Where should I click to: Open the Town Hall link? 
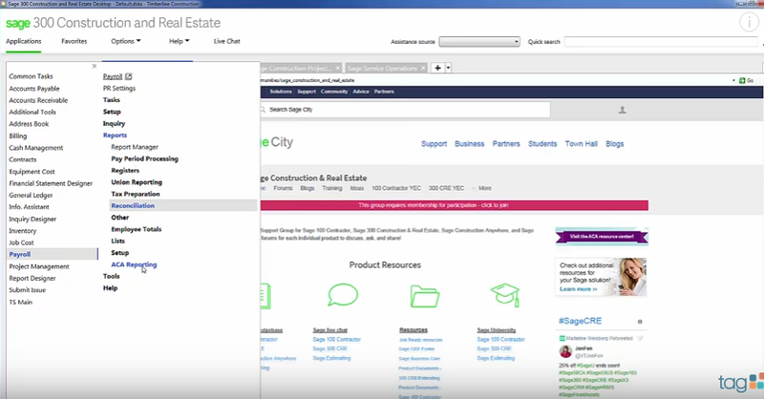pos(581,144)
